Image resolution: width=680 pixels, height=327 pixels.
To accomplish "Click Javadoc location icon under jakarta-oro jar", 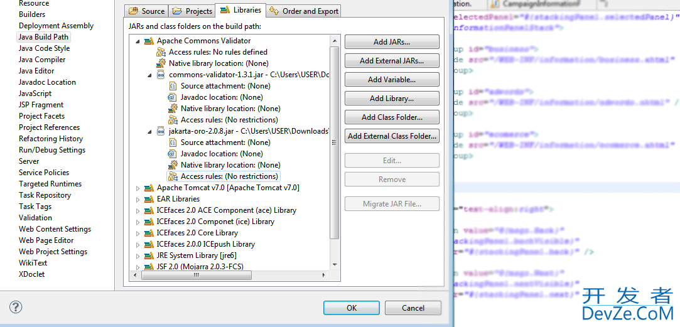I will coord(173,154).
